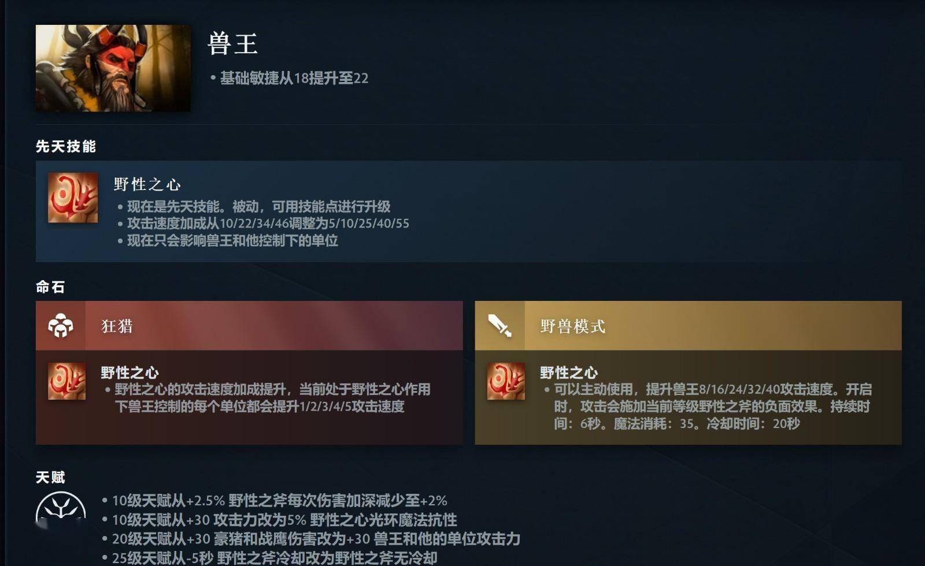Viewport: 925px width, 566px height.
Task: Click the hero name 兽王
Action: click(232, 44)
